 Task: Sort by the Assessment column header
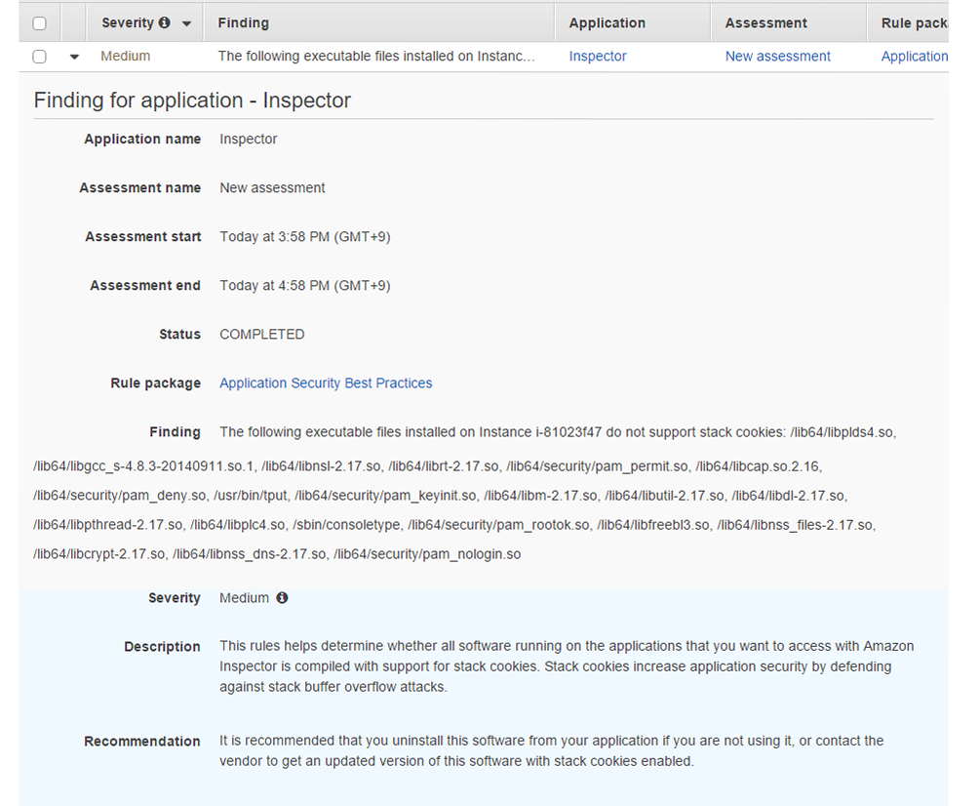coord(765,22)
